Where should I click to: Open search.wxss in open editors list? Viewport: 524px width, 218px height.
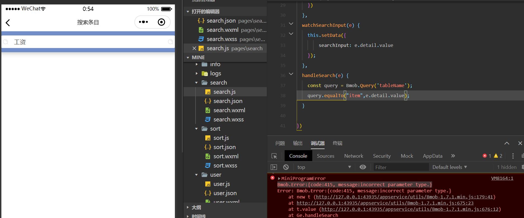coord(232,39)
